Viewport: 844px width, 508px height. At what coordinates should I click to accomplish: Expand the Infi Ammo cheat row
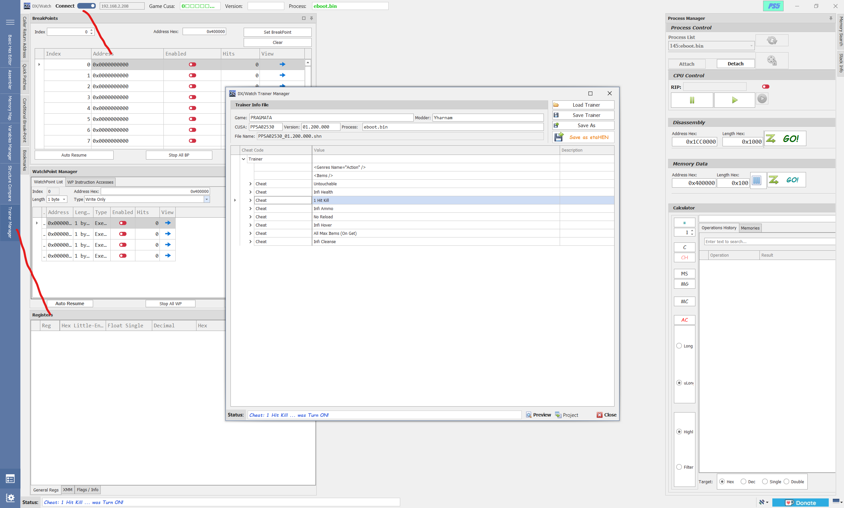[x=250, y=208]
